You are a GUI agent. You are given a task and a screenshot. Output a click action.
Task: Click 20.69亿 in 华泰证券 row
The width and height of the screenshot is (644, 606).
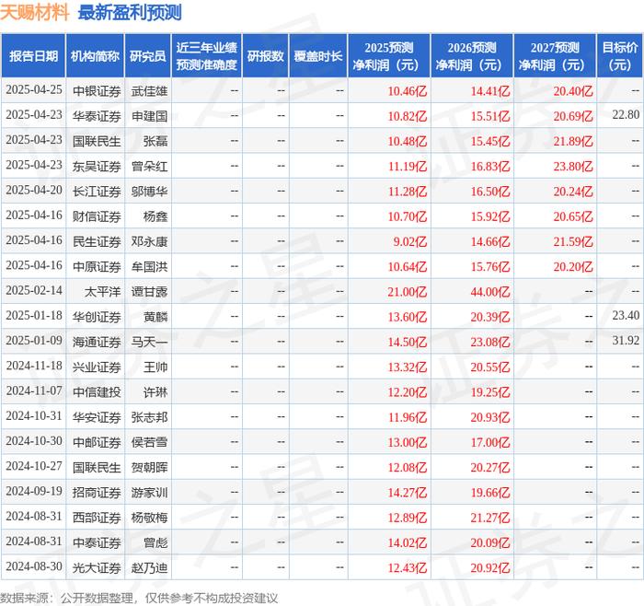coord(573,116)
